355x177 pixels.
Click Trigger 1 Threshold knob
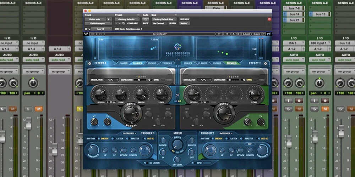pos(93,150)
